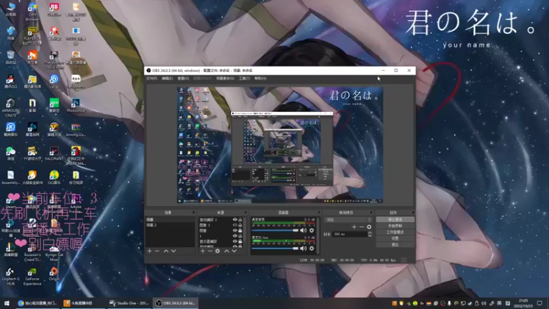Open Photoshop desktop shortcut
Screen dimensions: 549x309
(75, 106)
